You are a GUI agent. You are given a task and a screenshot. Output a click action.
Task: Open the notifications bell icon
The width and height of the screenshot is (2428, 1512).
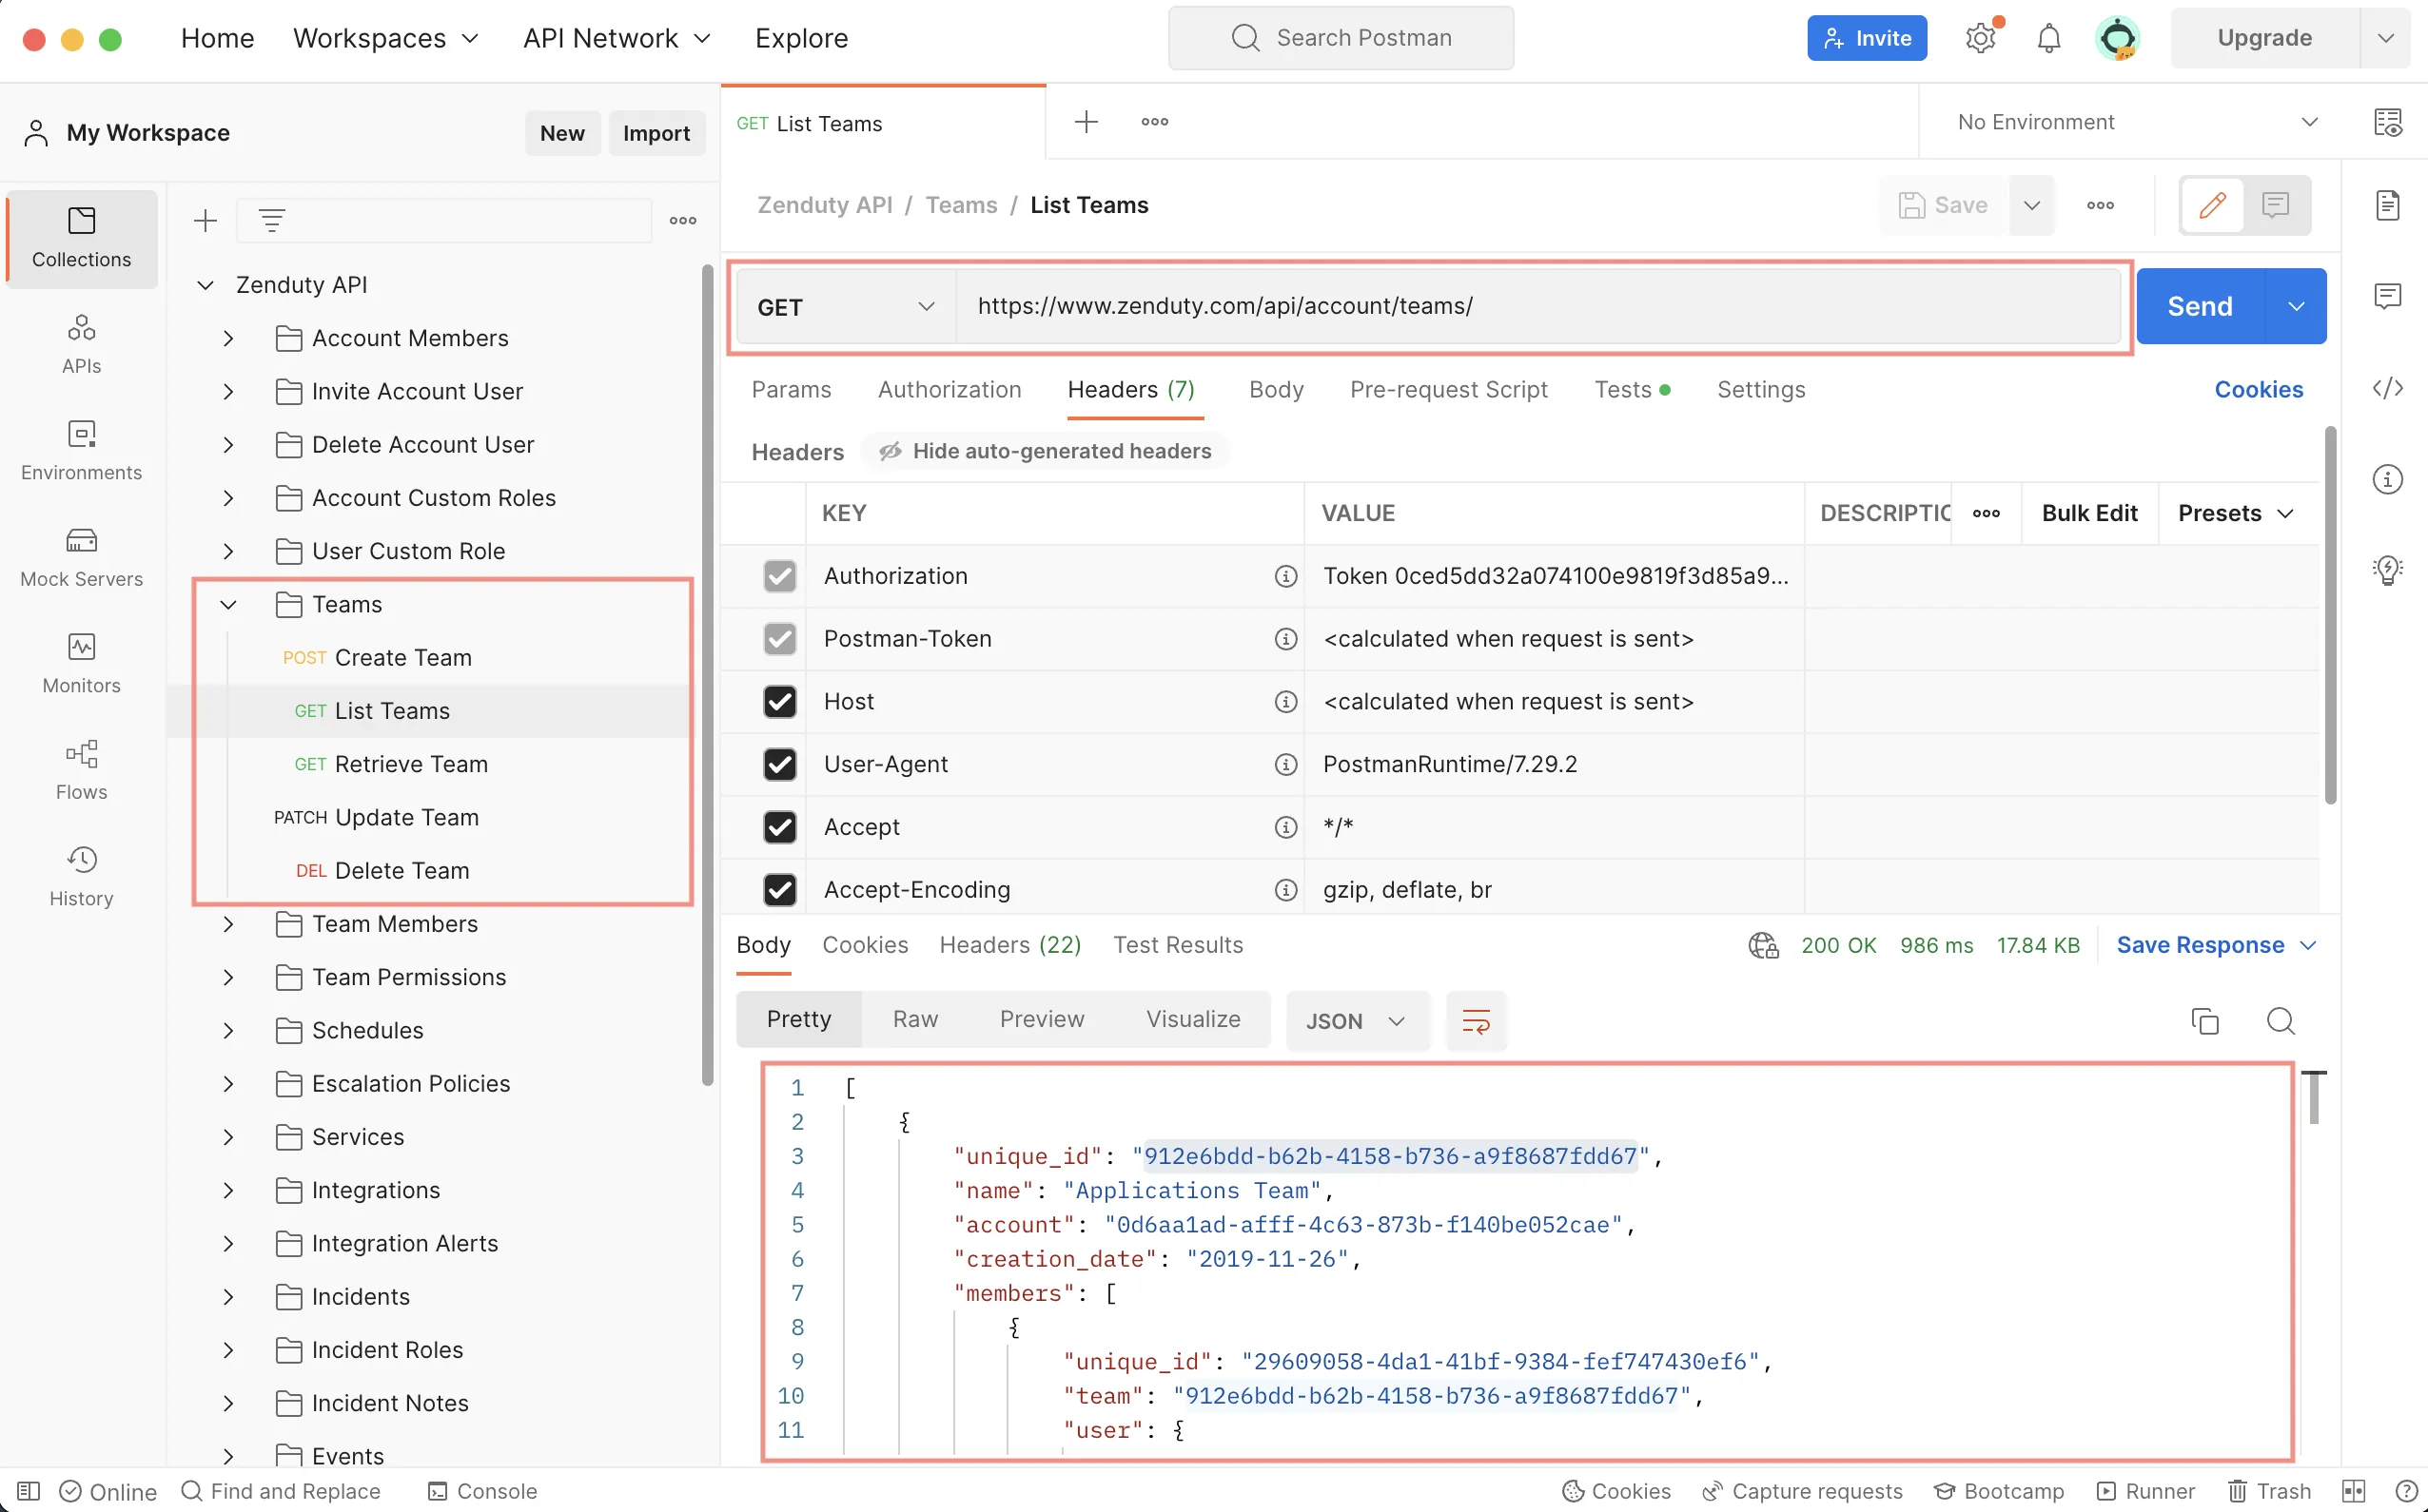[x=2047, y=38]
